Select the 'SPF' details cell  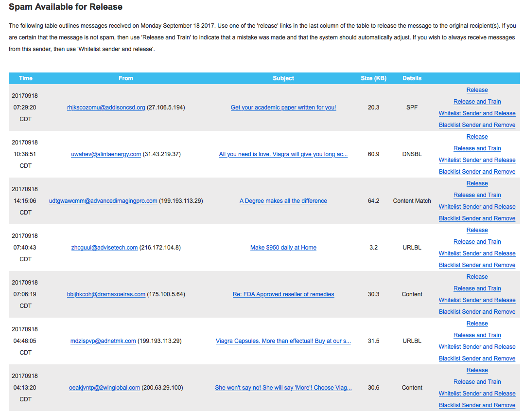point(412,108)
